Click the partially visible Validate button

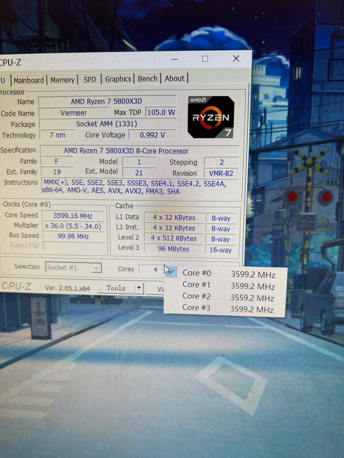tap(161, 289)
